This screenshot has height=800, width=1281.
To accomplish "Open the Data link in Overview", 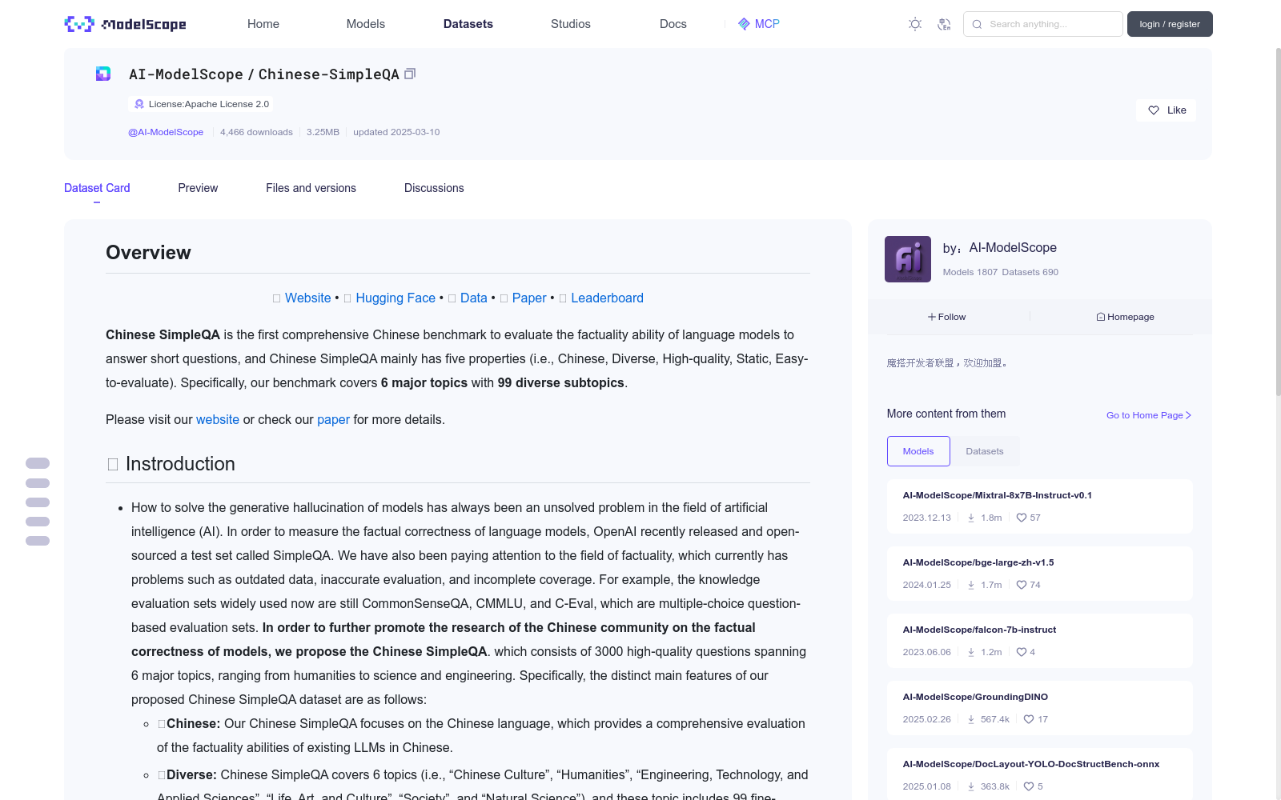I will (x=474, y=298).
